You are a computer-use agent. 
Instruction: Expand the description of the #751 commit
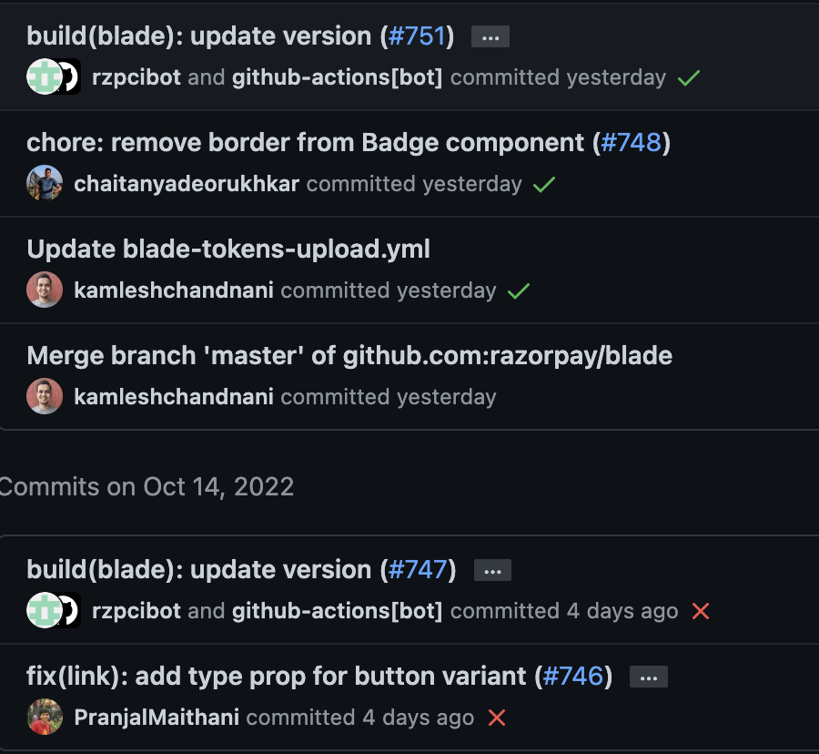click(x=490, y=36)
